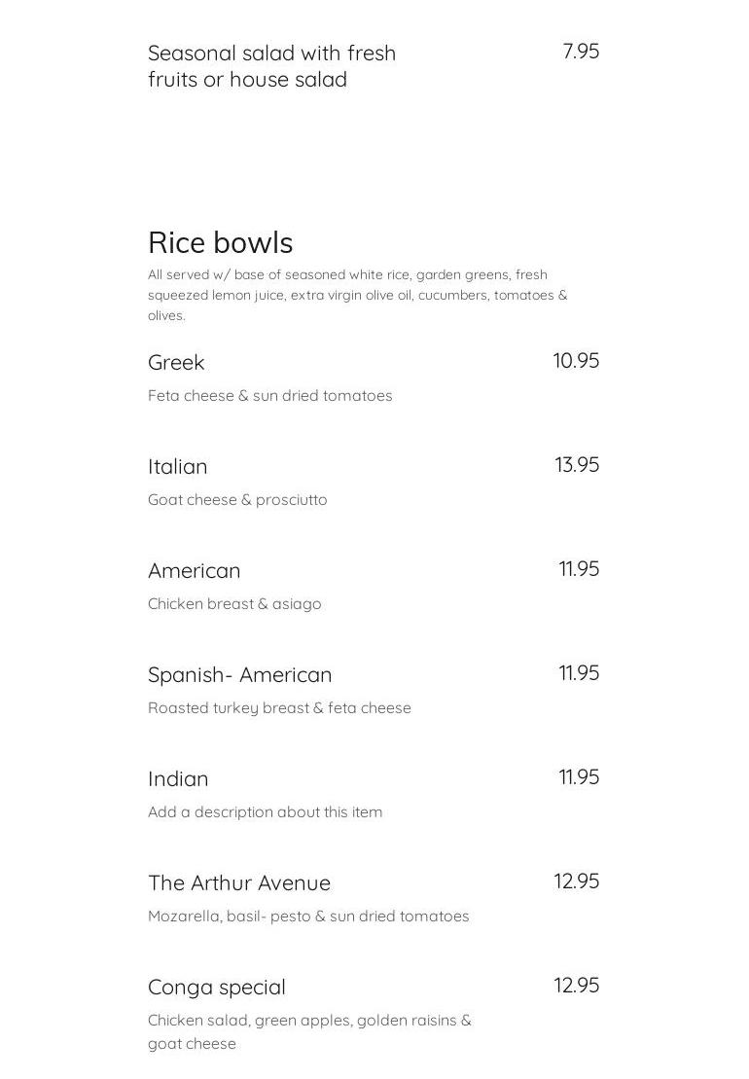Click the Seasonal salad menu item
This screenshot has width=749, height=1079.
271,66
